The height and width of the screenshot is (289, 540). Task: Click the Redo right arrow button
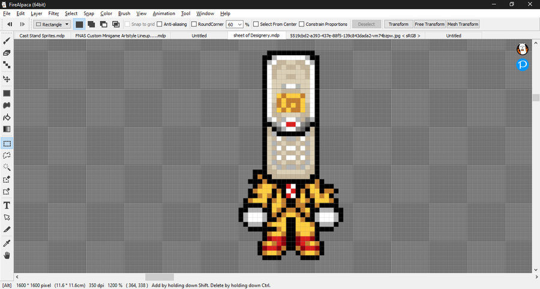[22, 24]
